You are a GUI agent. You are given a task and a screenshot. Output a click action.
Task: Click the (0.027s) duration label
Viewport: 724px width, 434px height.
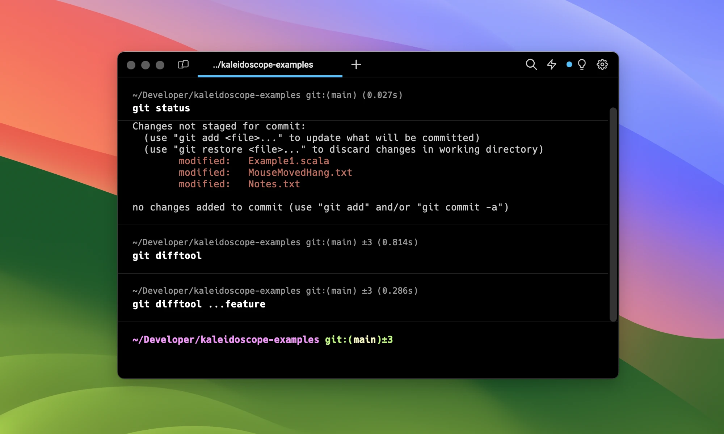[x=383, y=95]
